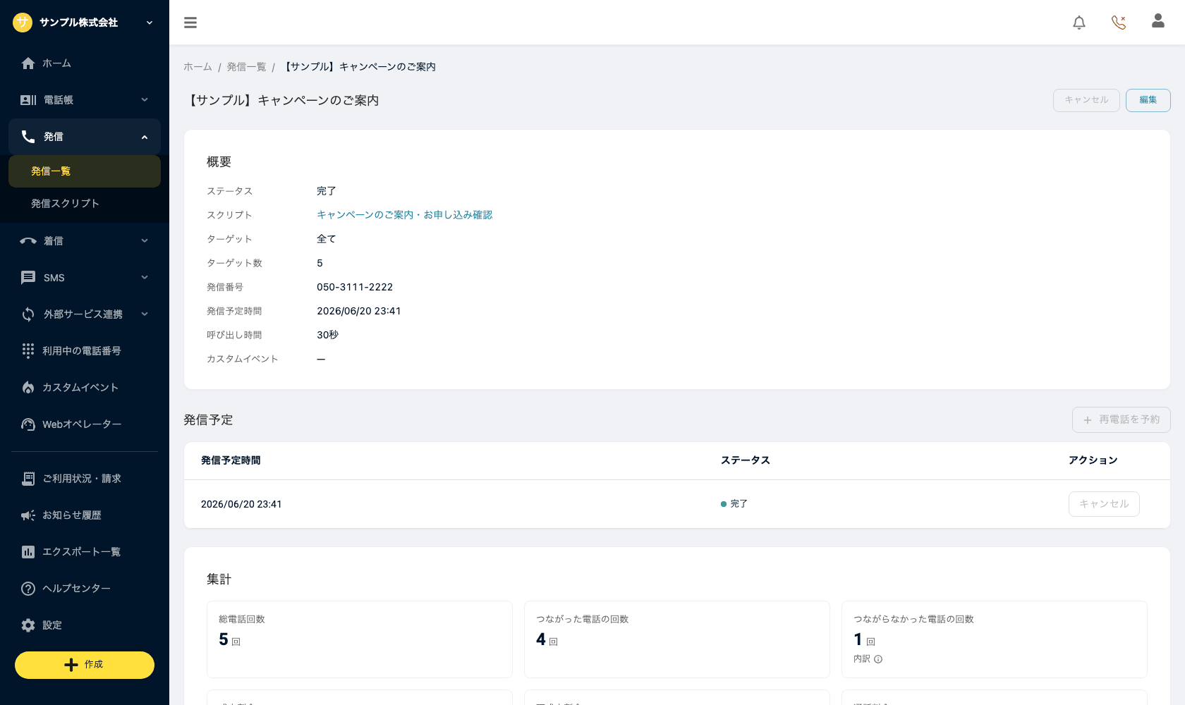
Task: Collapse the 発信 submenu chevron
Action: 145,137
